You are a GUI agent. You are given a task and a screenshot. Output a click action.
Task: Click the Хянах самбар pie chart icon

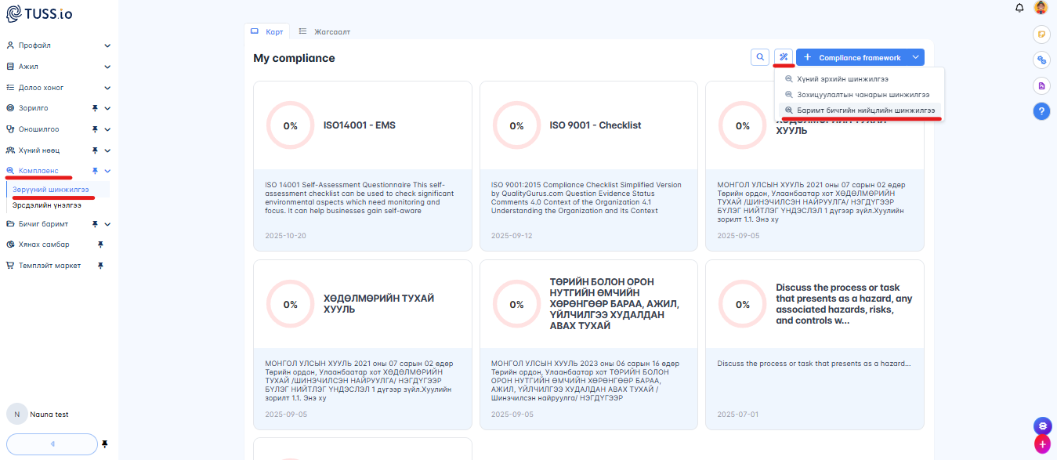coord(10,244)
